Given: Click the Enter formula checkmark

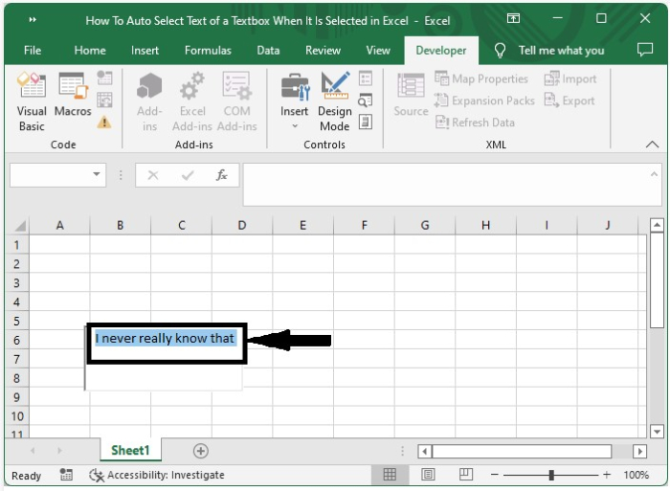Looking at the screenshot, I should pos(188,175).
